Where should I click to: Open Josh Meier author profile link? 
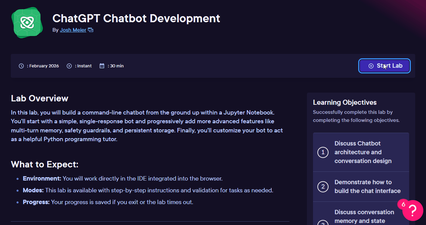point(73,30)
